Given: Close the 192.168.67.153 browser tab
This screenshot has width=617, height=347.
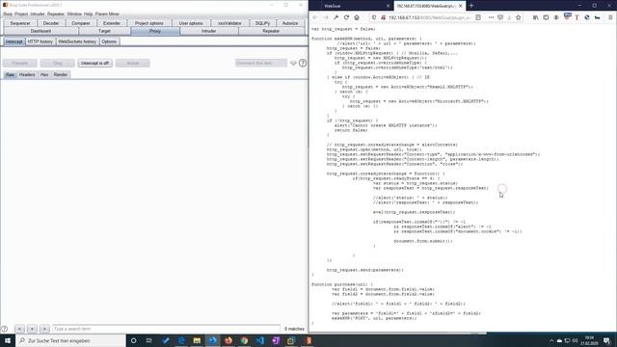Looking at the screenshot, I should [x=461, y=6].
